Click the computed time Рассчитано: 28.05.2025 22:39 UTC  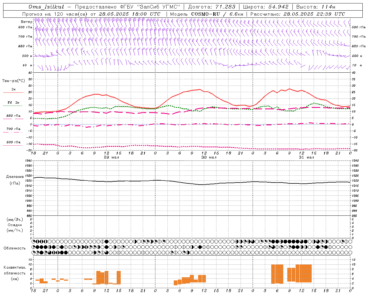coord(298,14)
